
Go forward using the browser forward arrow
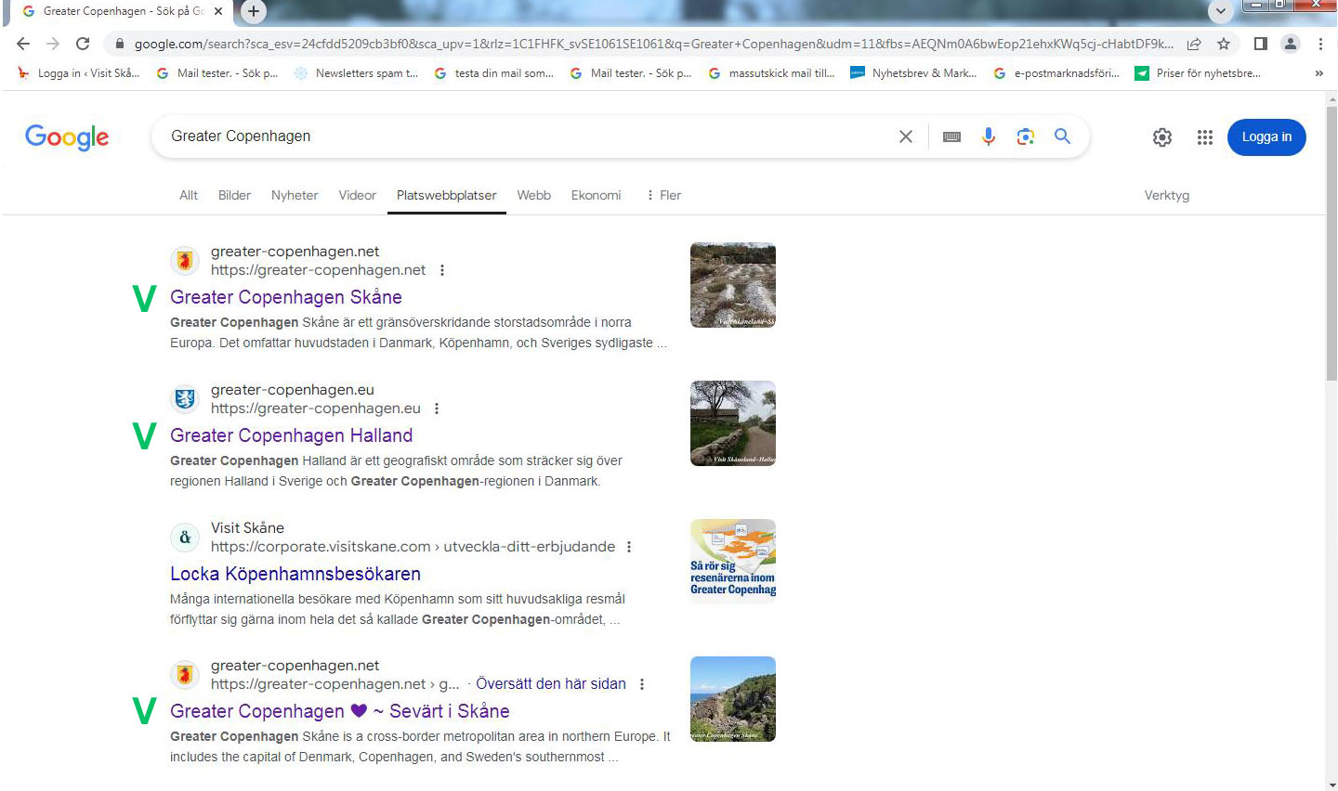tap(53, 44)
